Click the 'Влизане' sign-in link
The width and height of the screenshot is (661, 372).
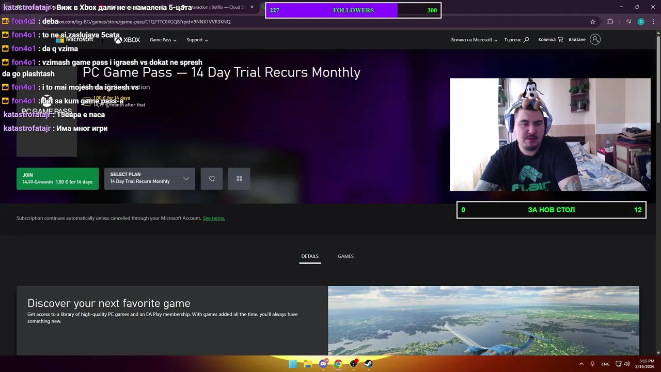(577, 40)
